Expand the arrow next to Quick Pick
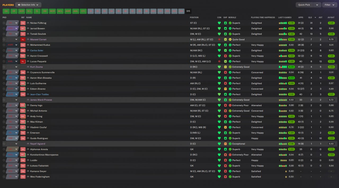The width and height of the screenshot is (339, 188). [x=317, y=5]
